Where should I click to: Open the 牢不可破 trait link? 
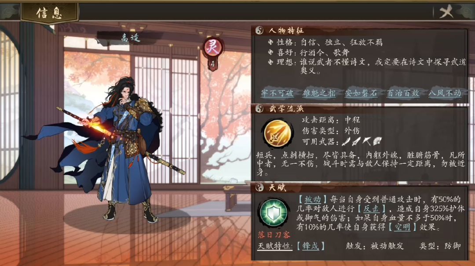pyautogui.click(x=278, y=93)
